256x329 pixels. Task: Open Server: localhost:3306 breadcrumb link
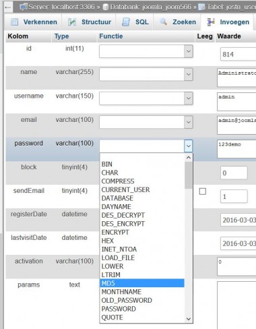click(x=61, y=7)
